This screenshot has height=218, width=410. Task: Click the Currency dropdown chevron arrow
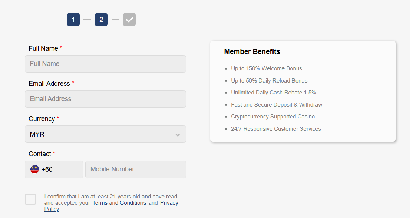coord(178,135)
